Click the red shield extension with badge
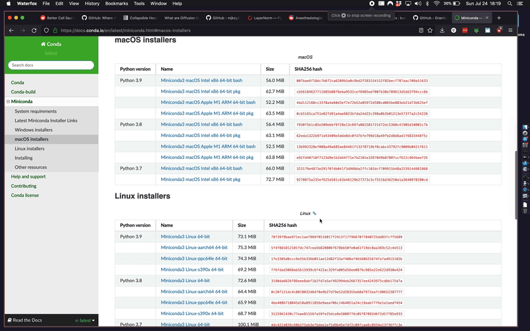530x331 pixels. [x=499, y=30]
